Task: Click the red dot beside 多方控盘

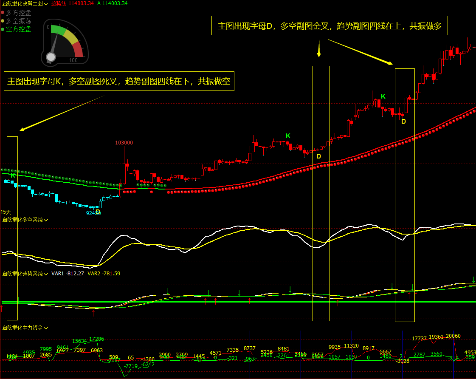Action: pyautogui.click(x=3, y=13)
